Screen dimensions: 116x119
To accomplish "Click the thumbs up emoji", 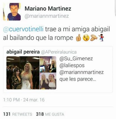I will coord(78,38).
